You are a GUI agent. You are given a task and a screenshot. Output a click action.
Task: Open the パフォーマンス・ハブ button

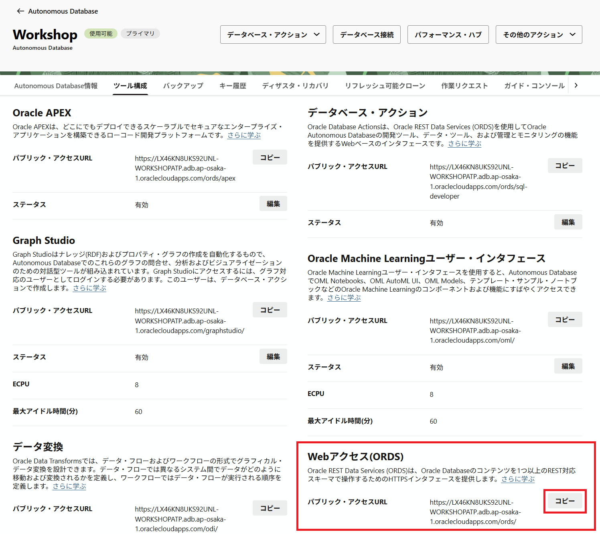click(x=448, y=35)
